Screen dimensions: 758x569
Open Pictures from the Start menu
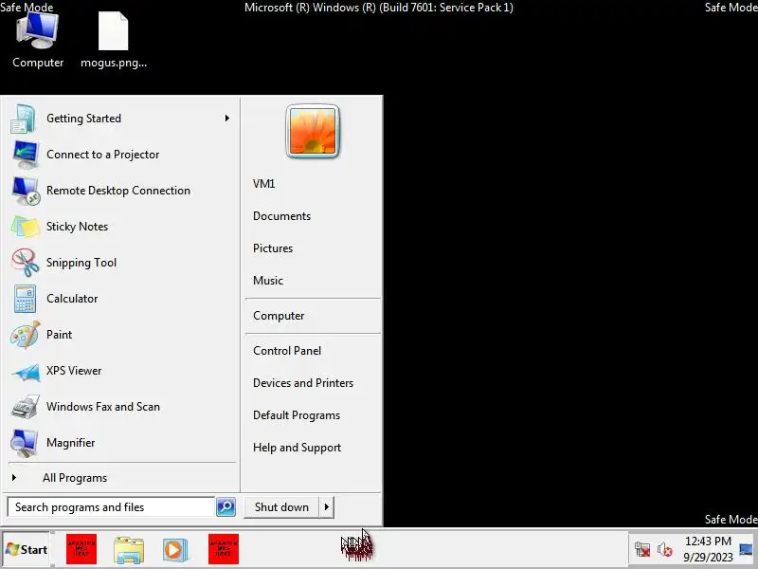[273, 248]
